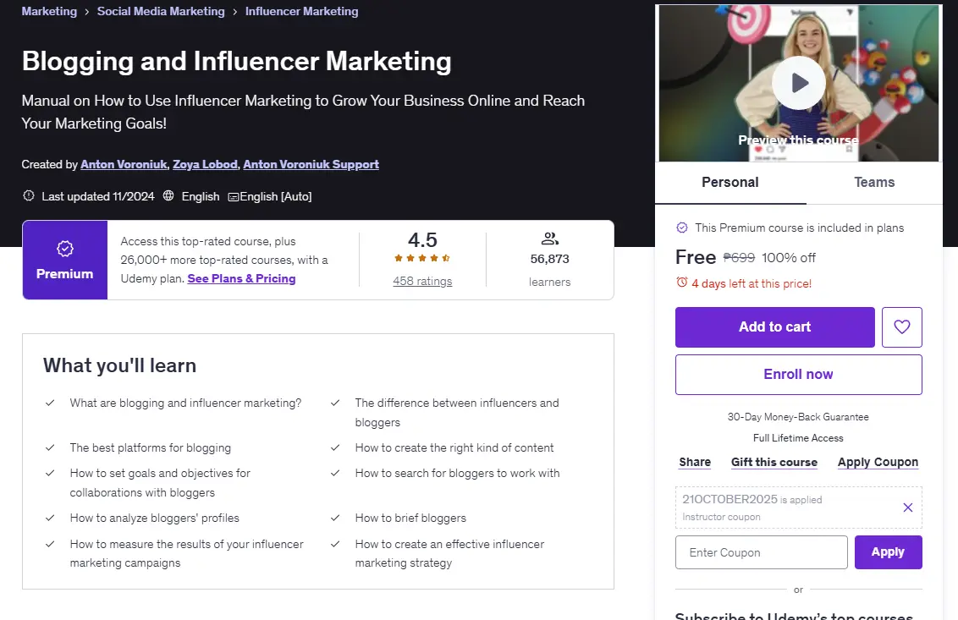Click '21OCTOBER2025 is applied' coupon text
Image resolution: width=958 pixels, height=620 pixels.
[752, 499]
